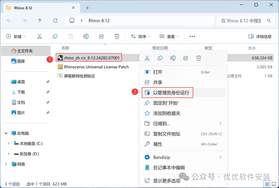279x188 pixels.
Task: Sort by the 类型 column header
Action: pyautogui.click(x=208, y=48)
